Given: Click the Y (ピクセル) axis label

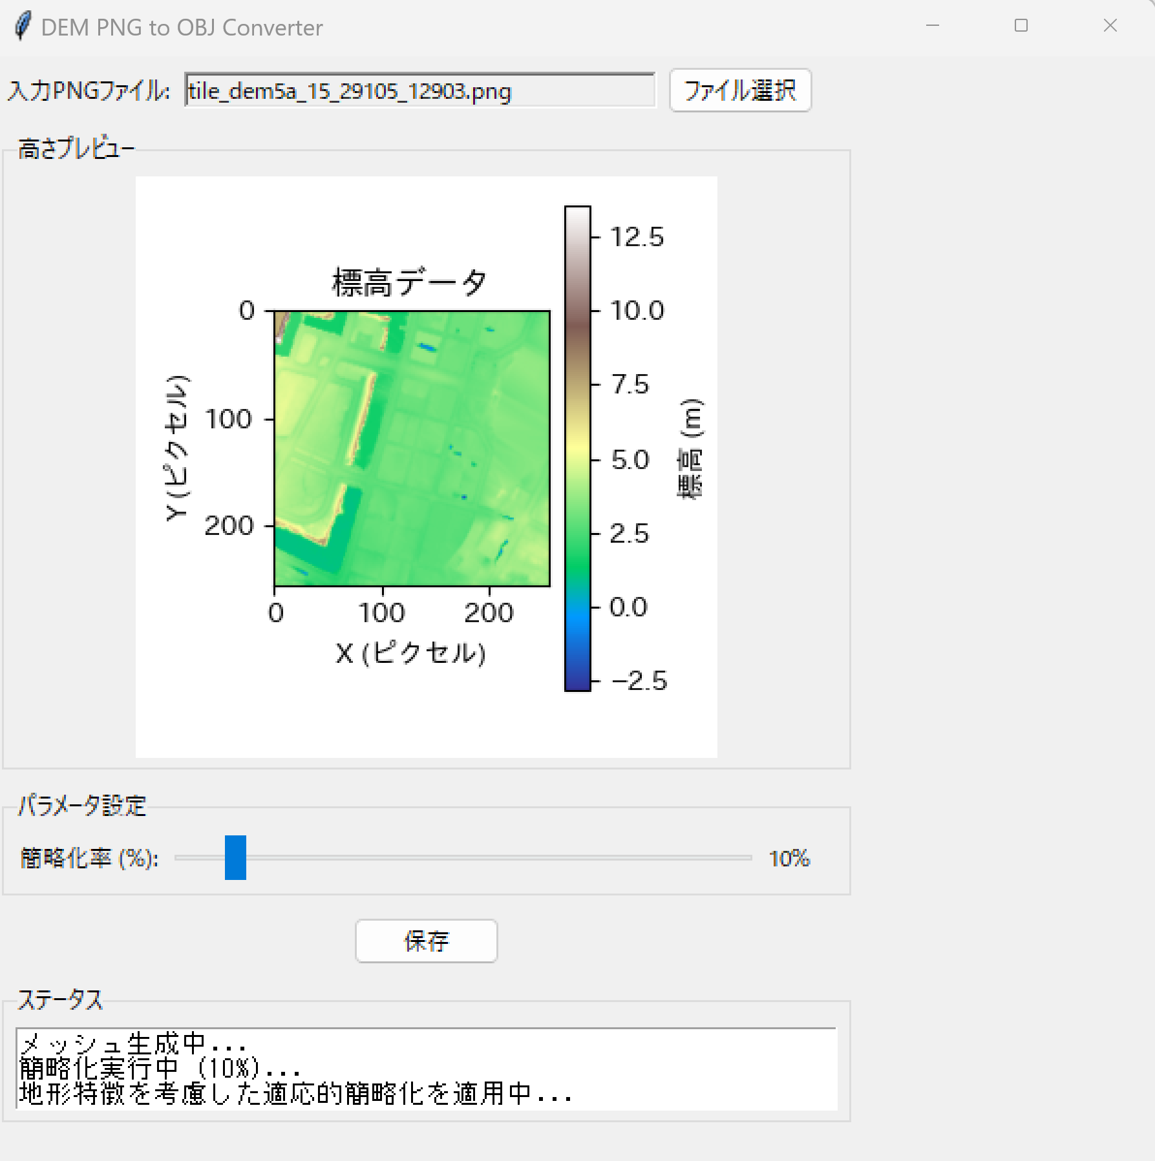Looking at the screenshot, I should tap(178, 448).
